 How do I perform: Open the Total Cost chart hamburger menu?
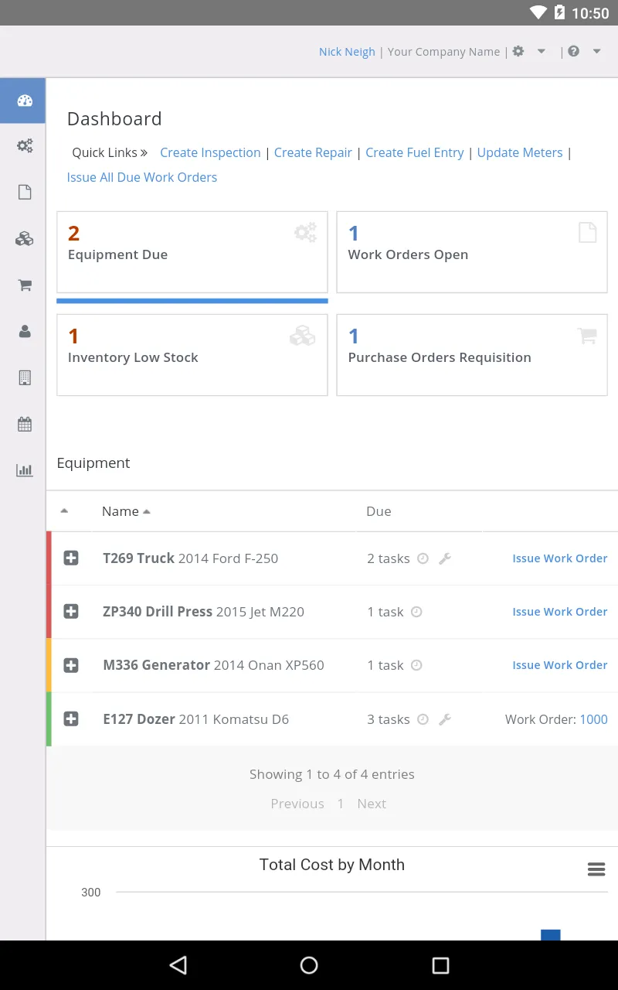pos(596,869)
